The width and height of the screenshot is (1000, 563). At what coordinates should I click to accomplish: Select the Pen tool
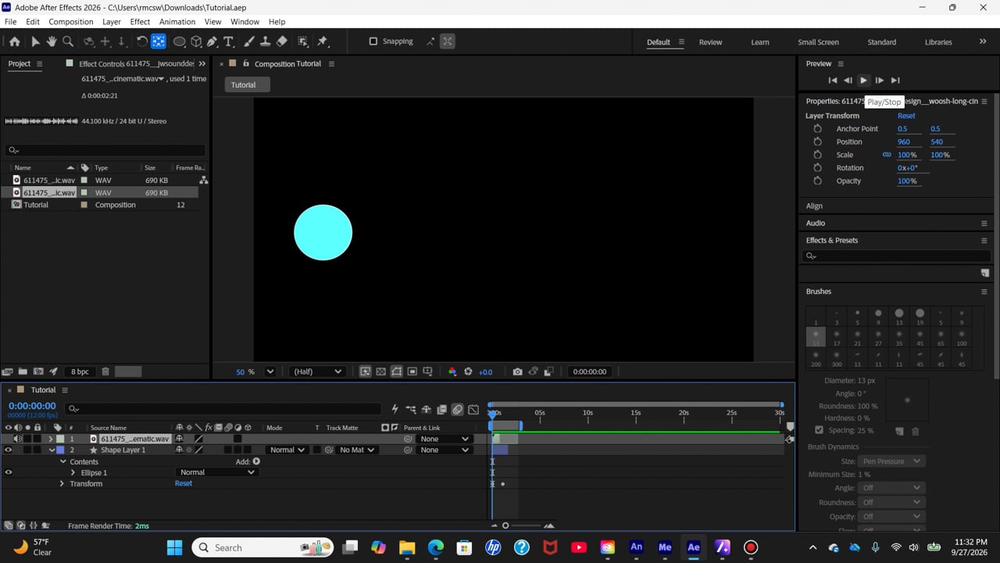pos(212,41)
